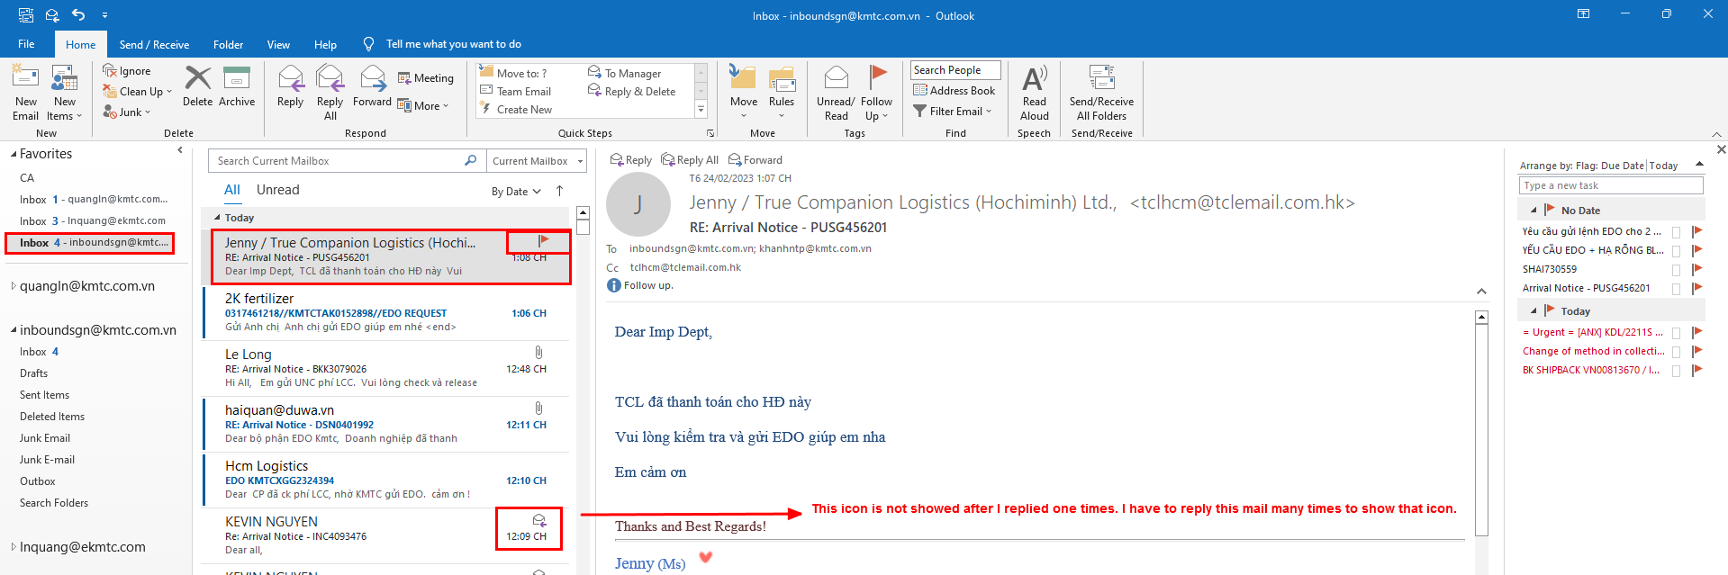The width and height of the screenshot is (1728, 575).
Task: Check the 'YÊU CẦU EDO + HẠ RỖNG' checkbox
Action: (x=1676, y=251)
